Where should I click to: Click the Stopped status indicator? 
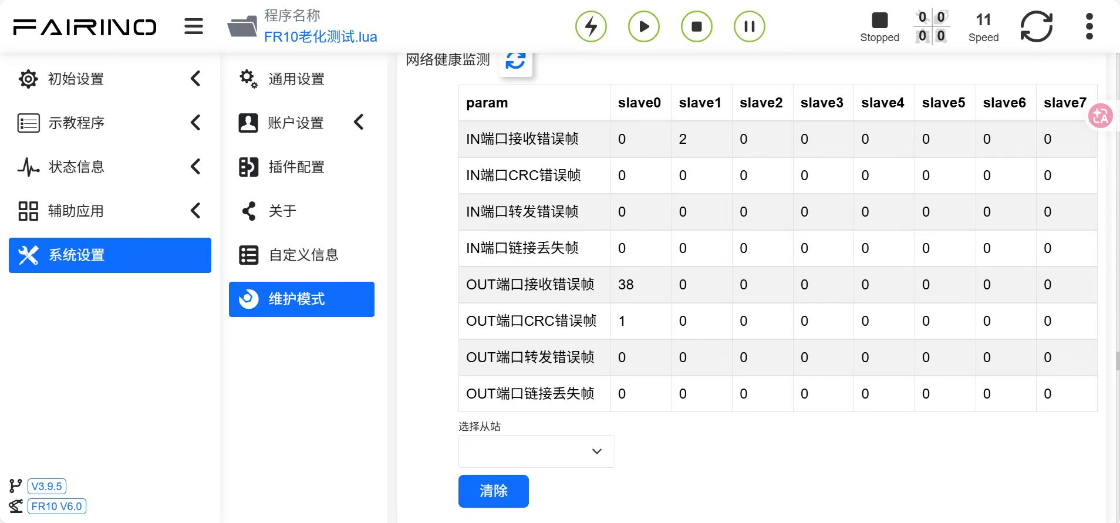[879, 27]
